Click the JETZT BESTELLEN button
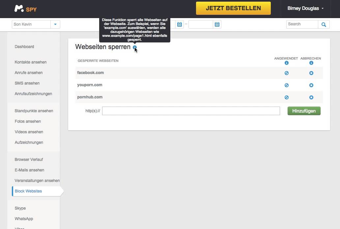The width and height of the screenshot is (340, 229). (233, 8)
